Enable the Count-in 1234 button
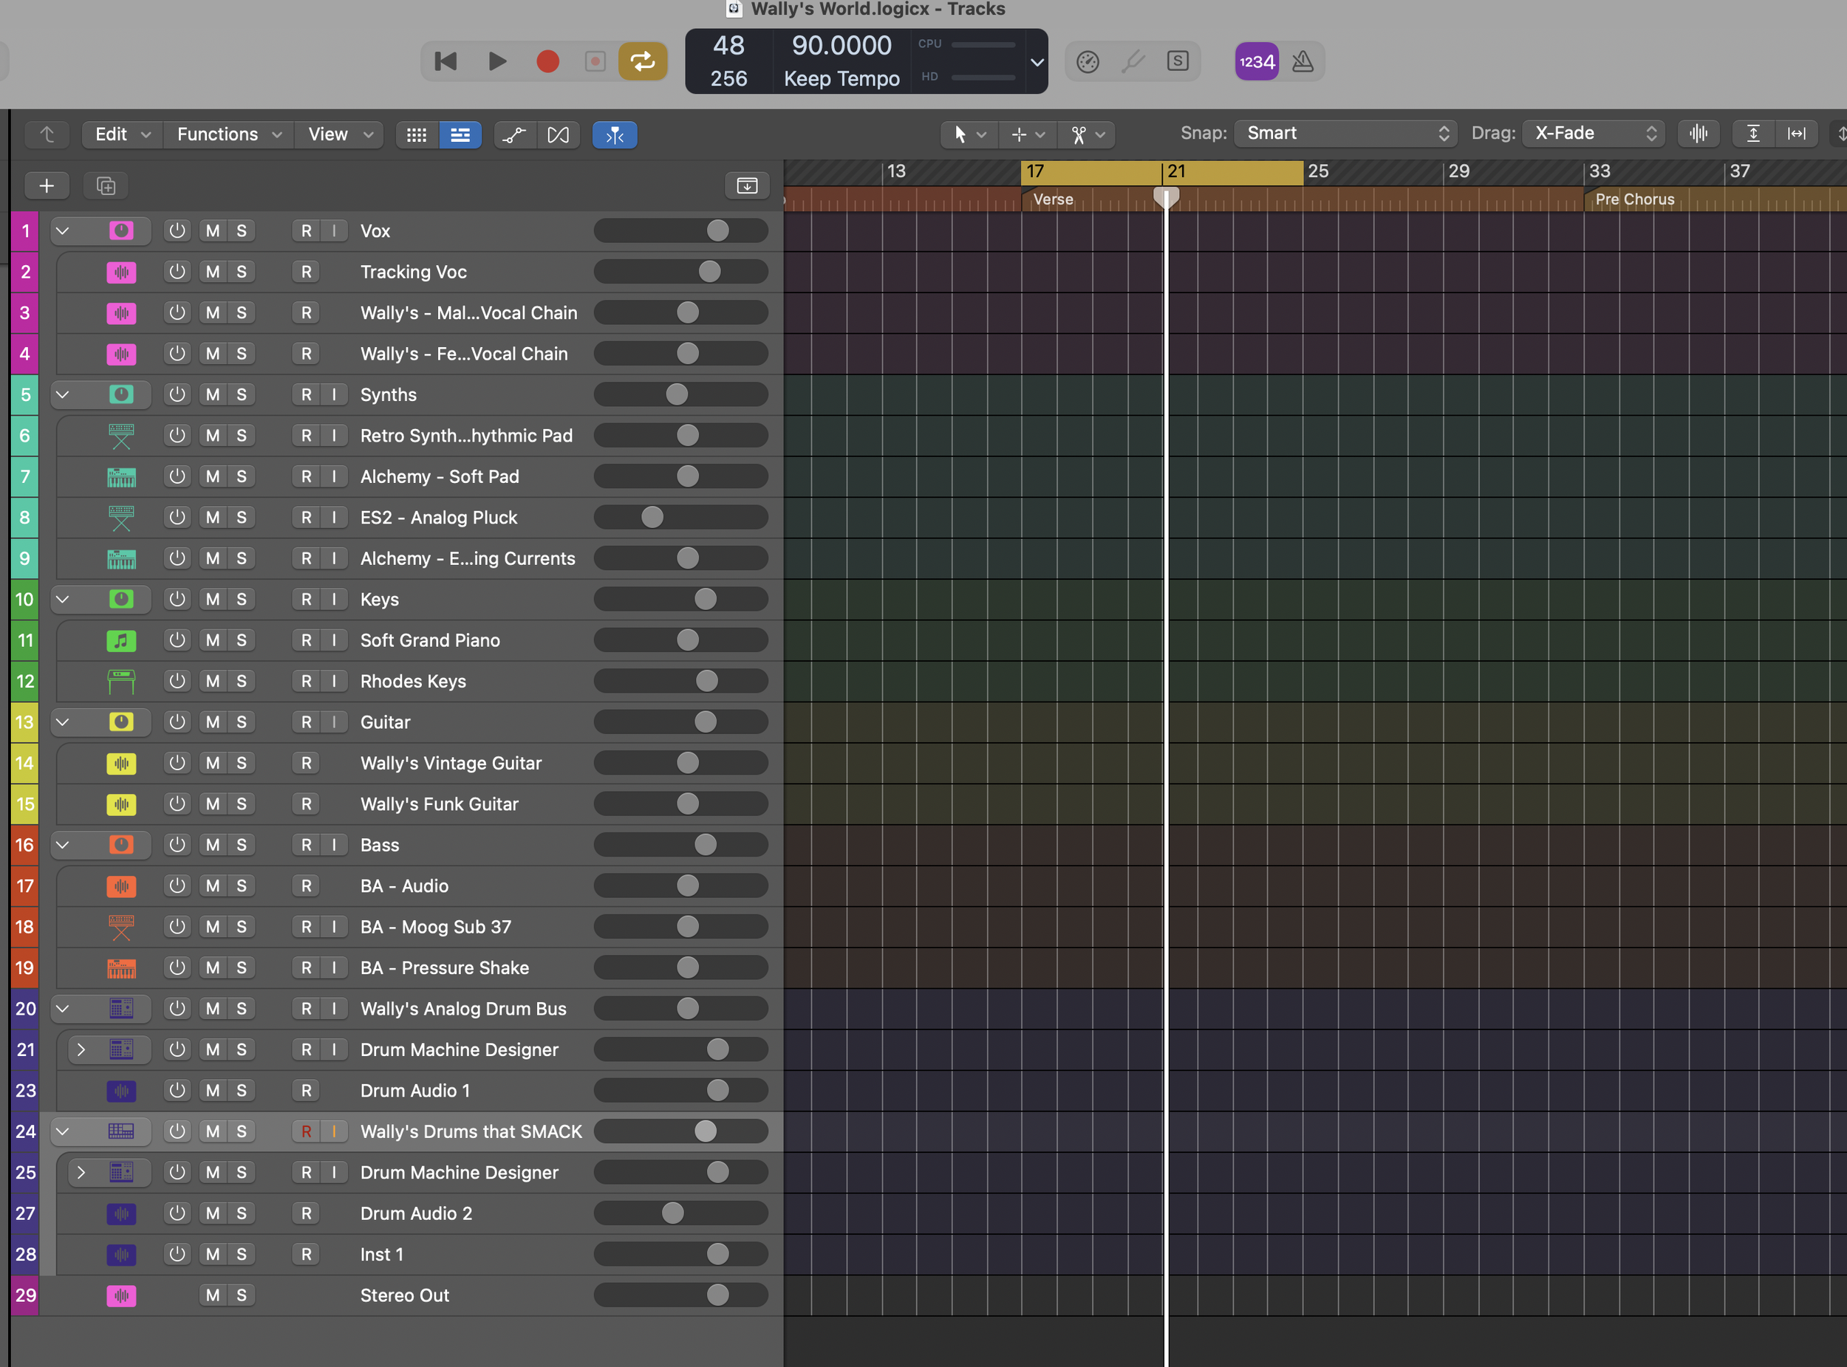Screen dimensions: 1847x1367 (1256, 61)
